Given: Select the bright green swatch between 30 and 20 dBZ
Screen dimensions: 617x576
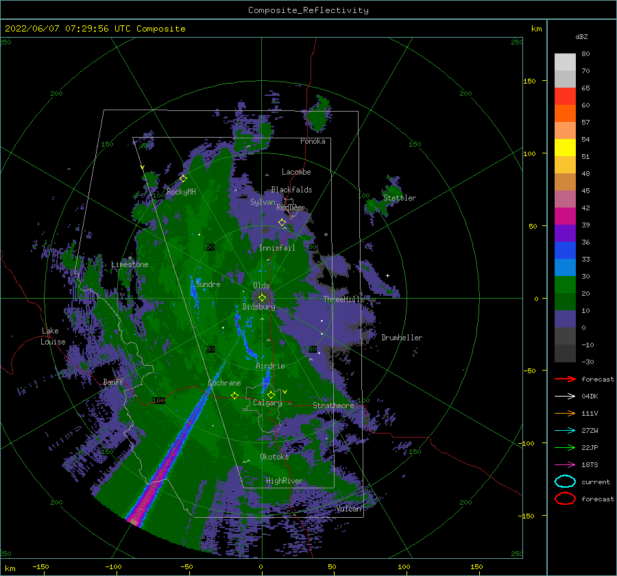Looking at the screenshot, I should click(565, 285).
